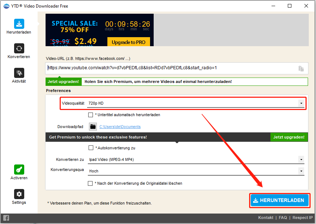Open the FAQ menu item
The height and width of the screenshot is (224, 316).
[x=283, y=218]
